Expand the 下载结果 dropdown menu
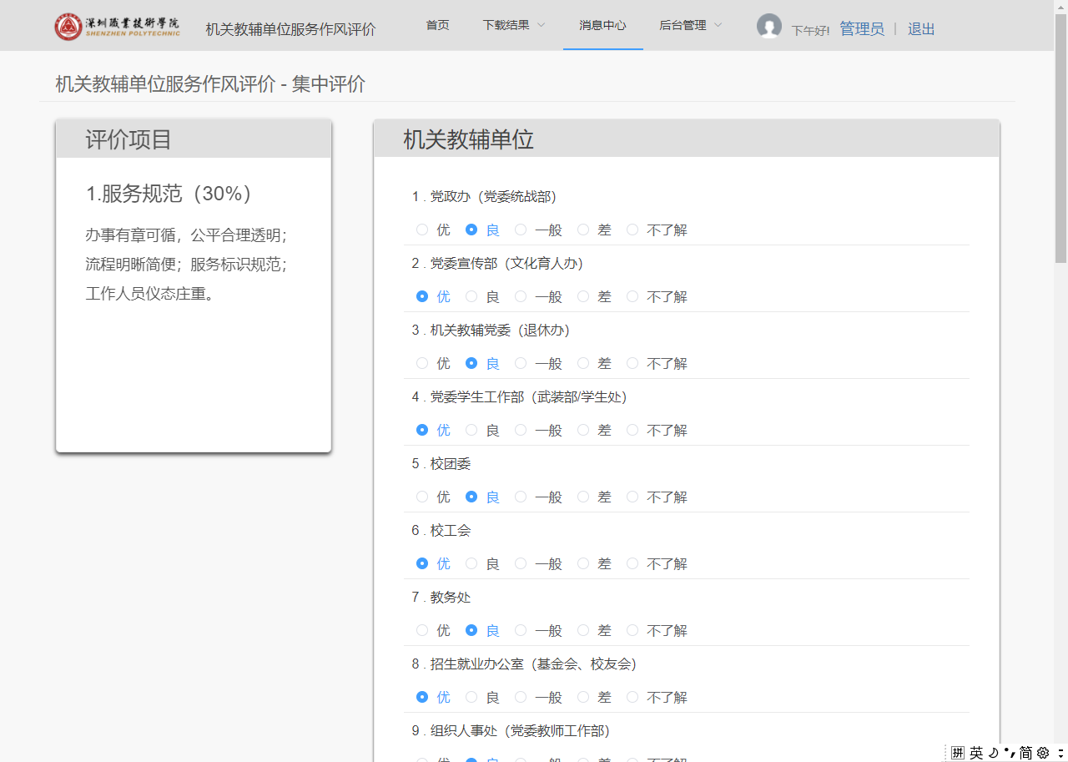The height and width of the screenshot is (762, 1068). coord(514,25)
